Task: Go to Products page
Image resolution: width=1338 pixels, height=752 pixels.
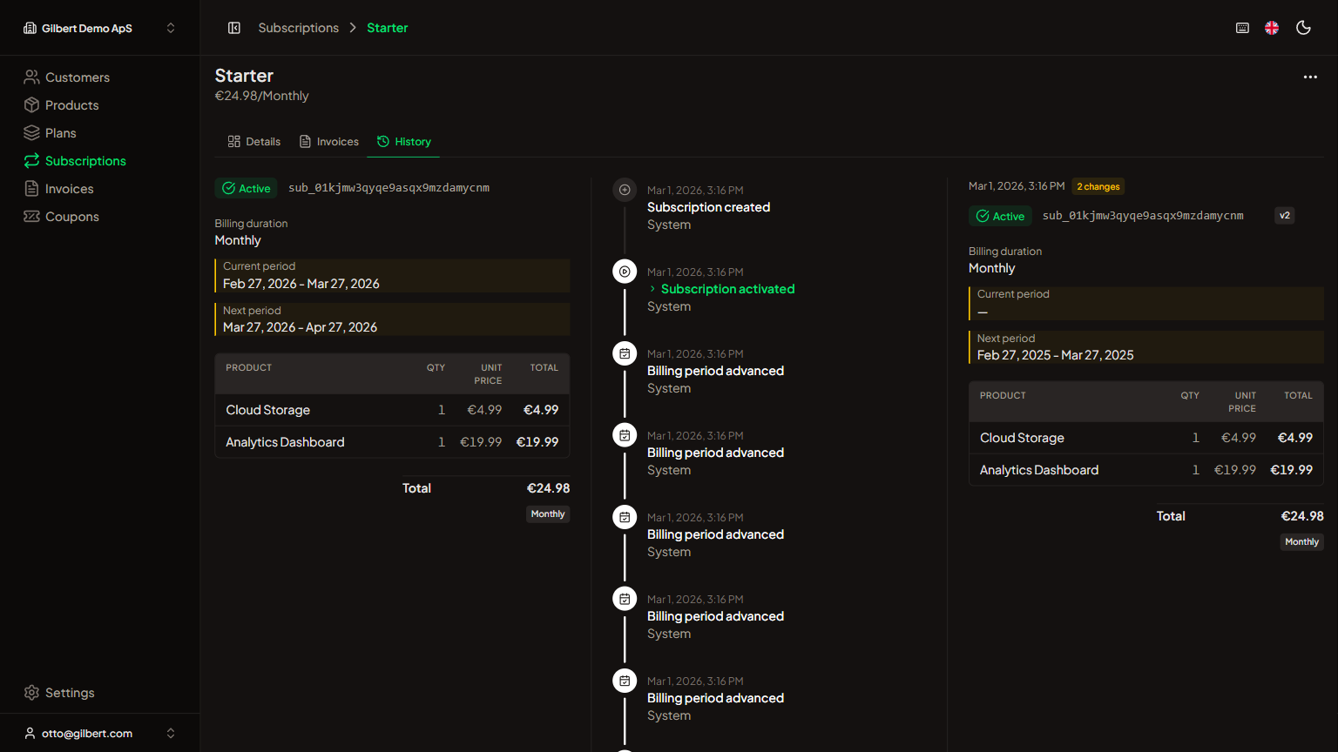Action: (x=71, y=105)
